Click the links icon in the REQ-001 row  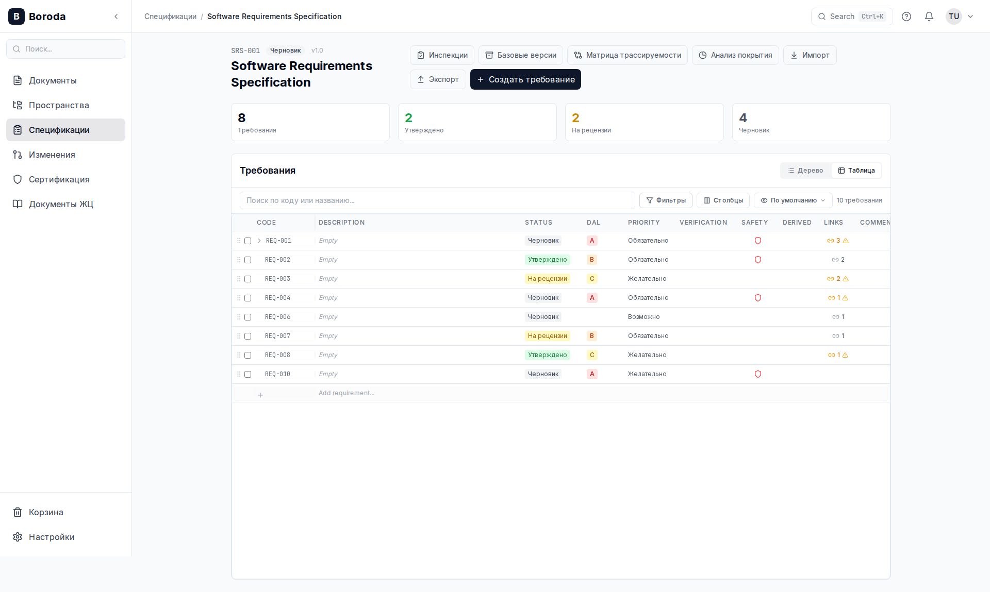click(x=831, y=241)
